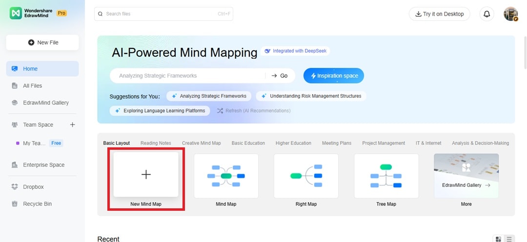Viewport: 527px width, 242px height.
Task: Click the Enterprise Space building icon
Action: pos(15,165)
